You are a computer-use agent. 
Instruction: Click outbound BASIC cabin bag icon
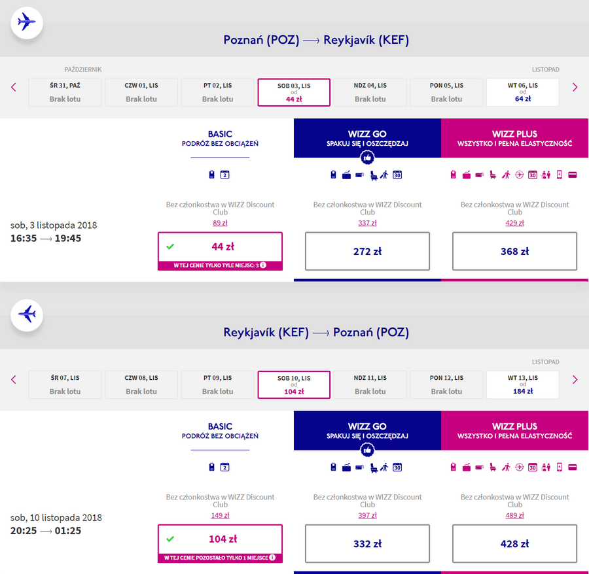[x=211, y=175]
